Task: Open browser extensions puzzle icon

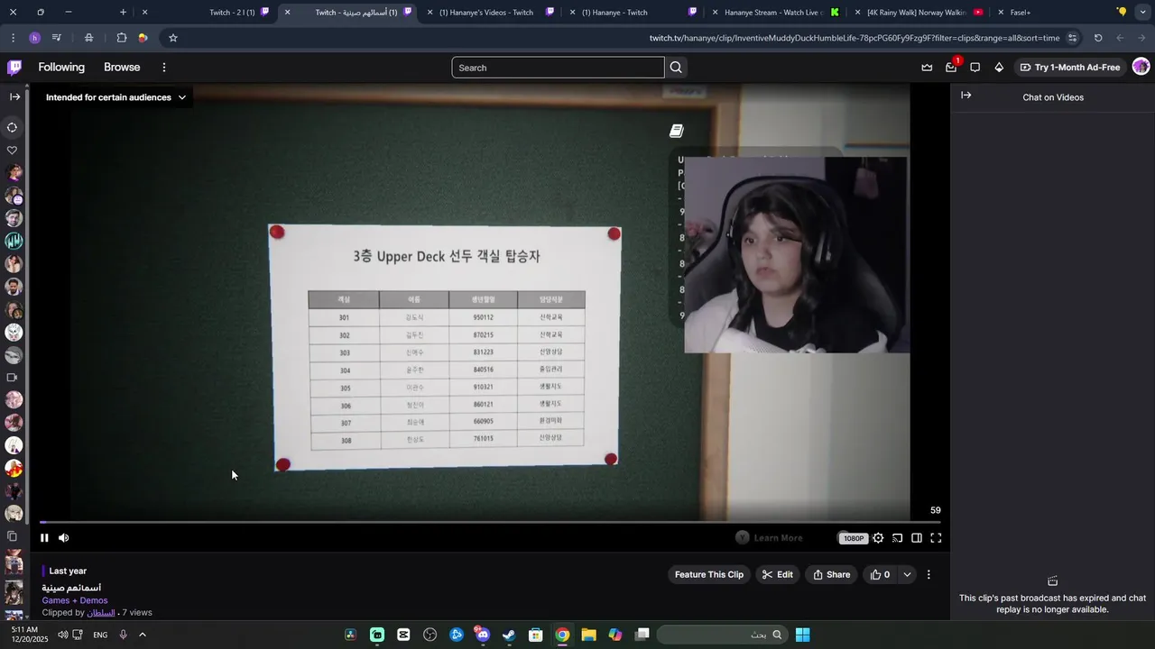Action: 121,38
